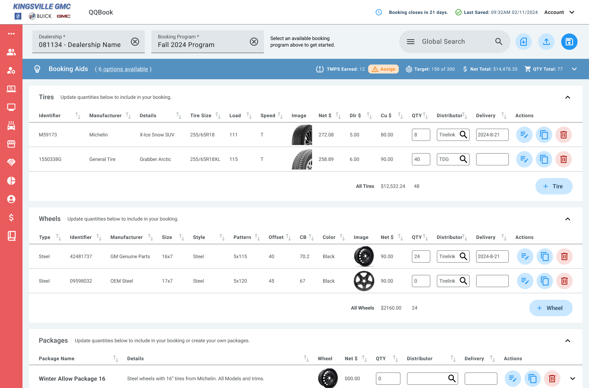Click the Assign warning button
This screenshot has height=388, width=589.
383,69
